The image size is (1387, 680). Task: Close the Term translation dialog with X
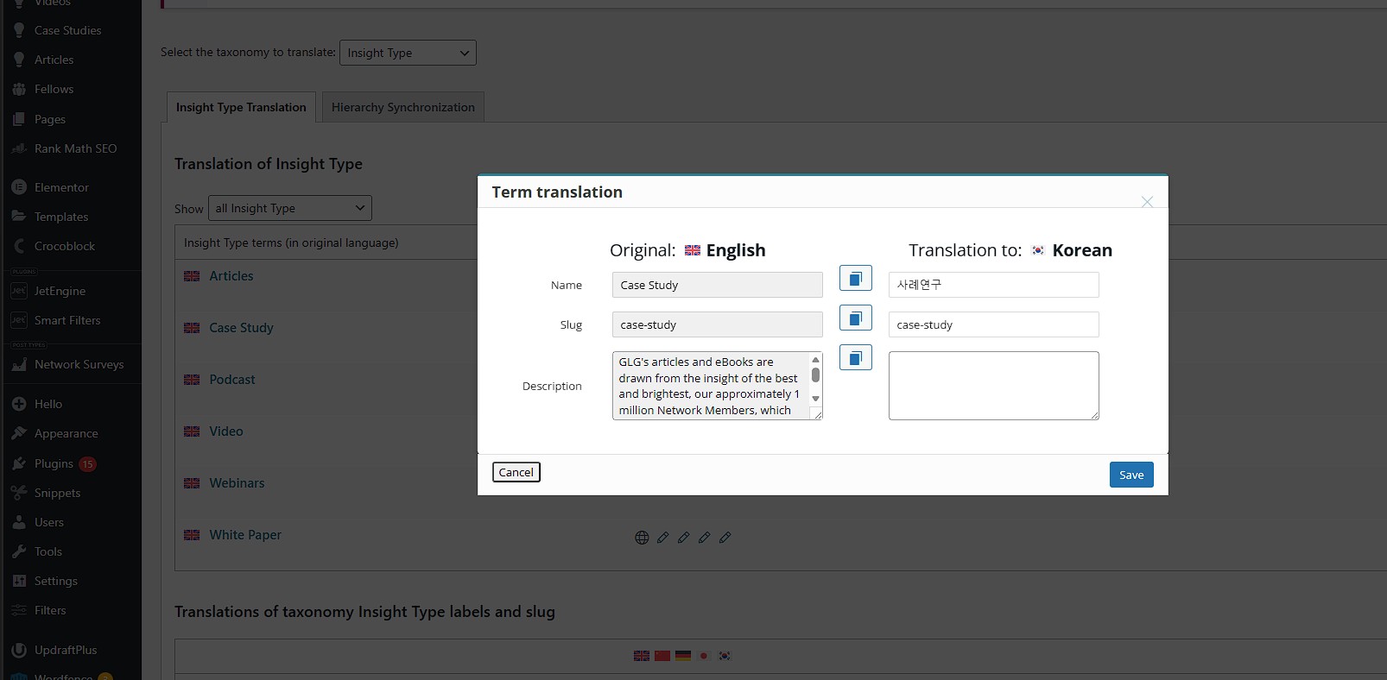1147,202
